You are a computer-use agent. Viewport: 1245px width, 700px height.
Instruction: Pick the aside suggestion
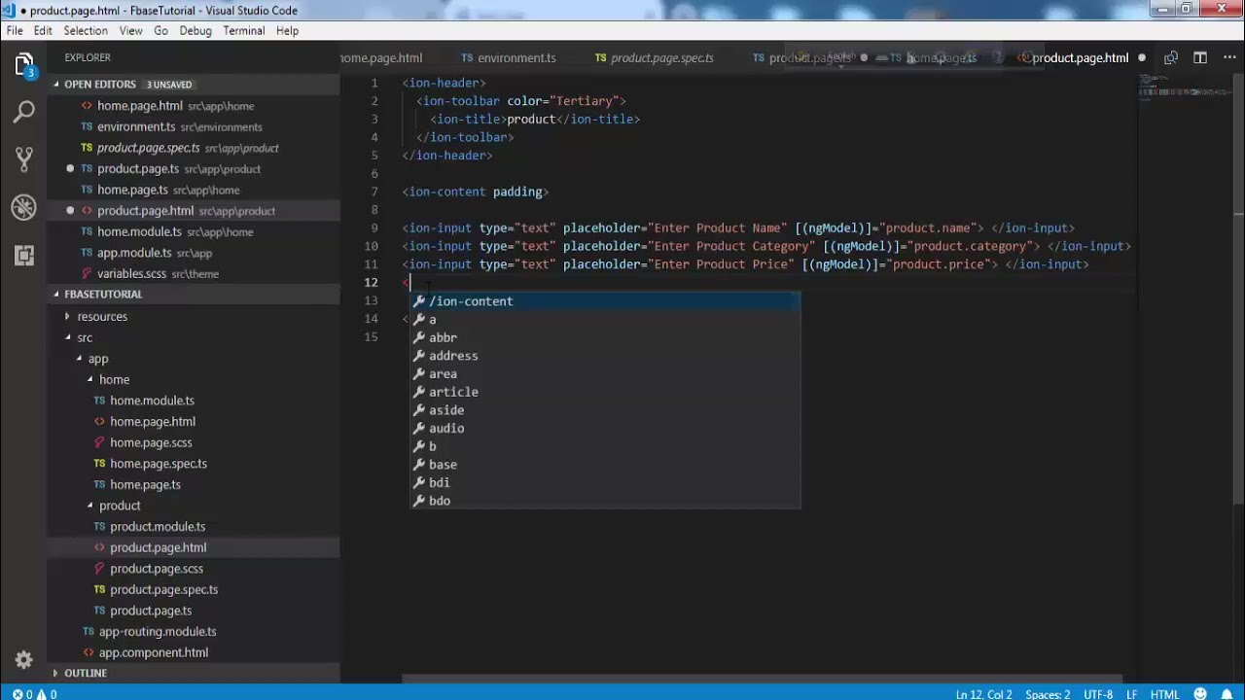[604, 410]
